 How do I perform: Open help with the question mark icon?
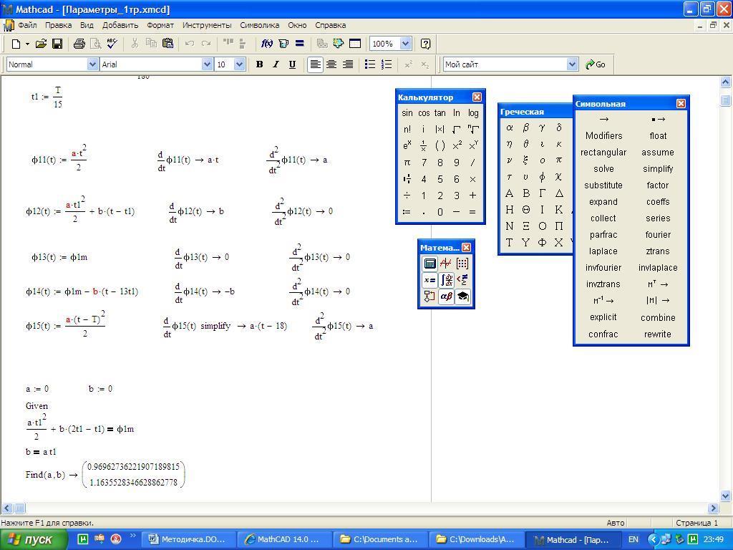(x=425, y=44)
